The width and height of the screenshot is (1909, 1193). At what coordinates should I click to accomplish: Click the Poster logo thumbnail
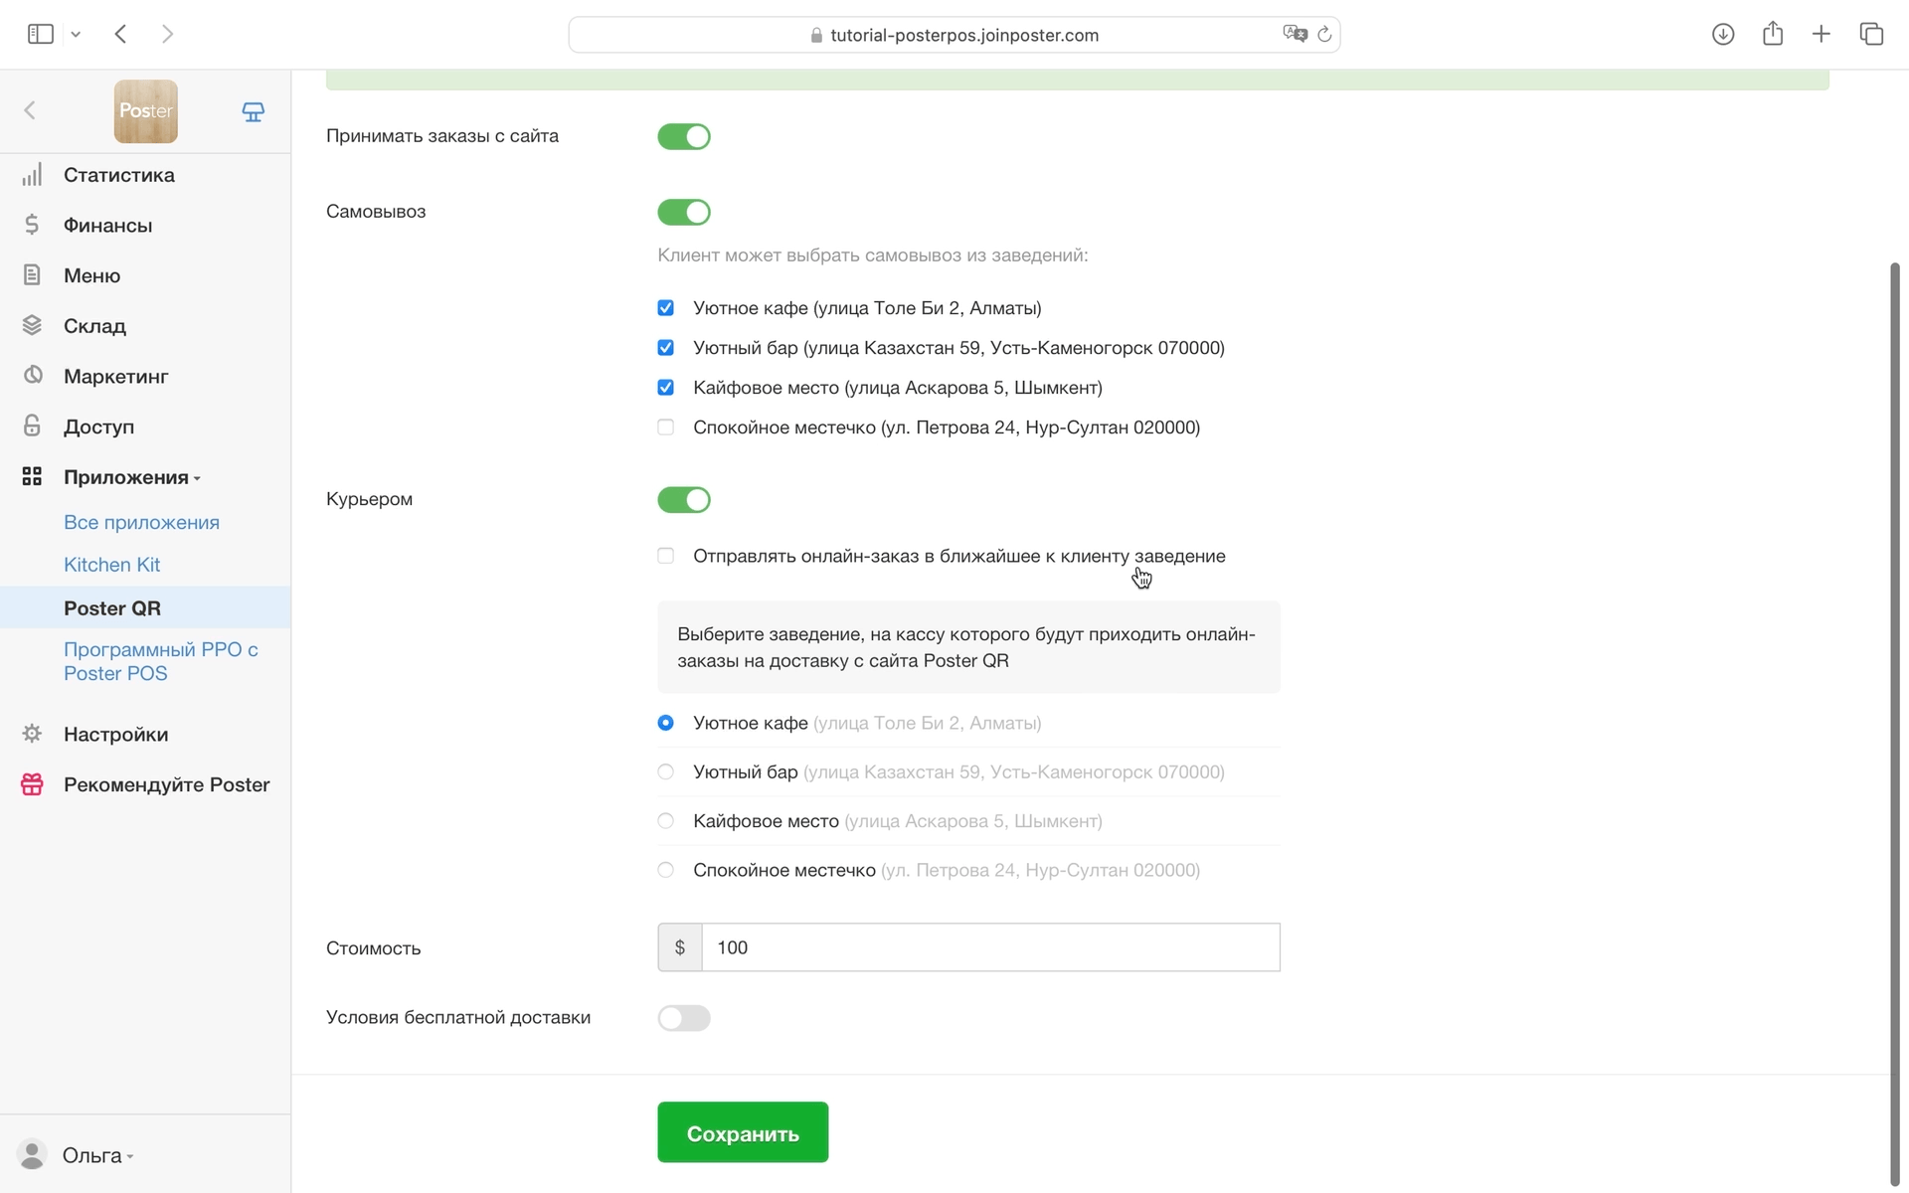pos(146,111)
